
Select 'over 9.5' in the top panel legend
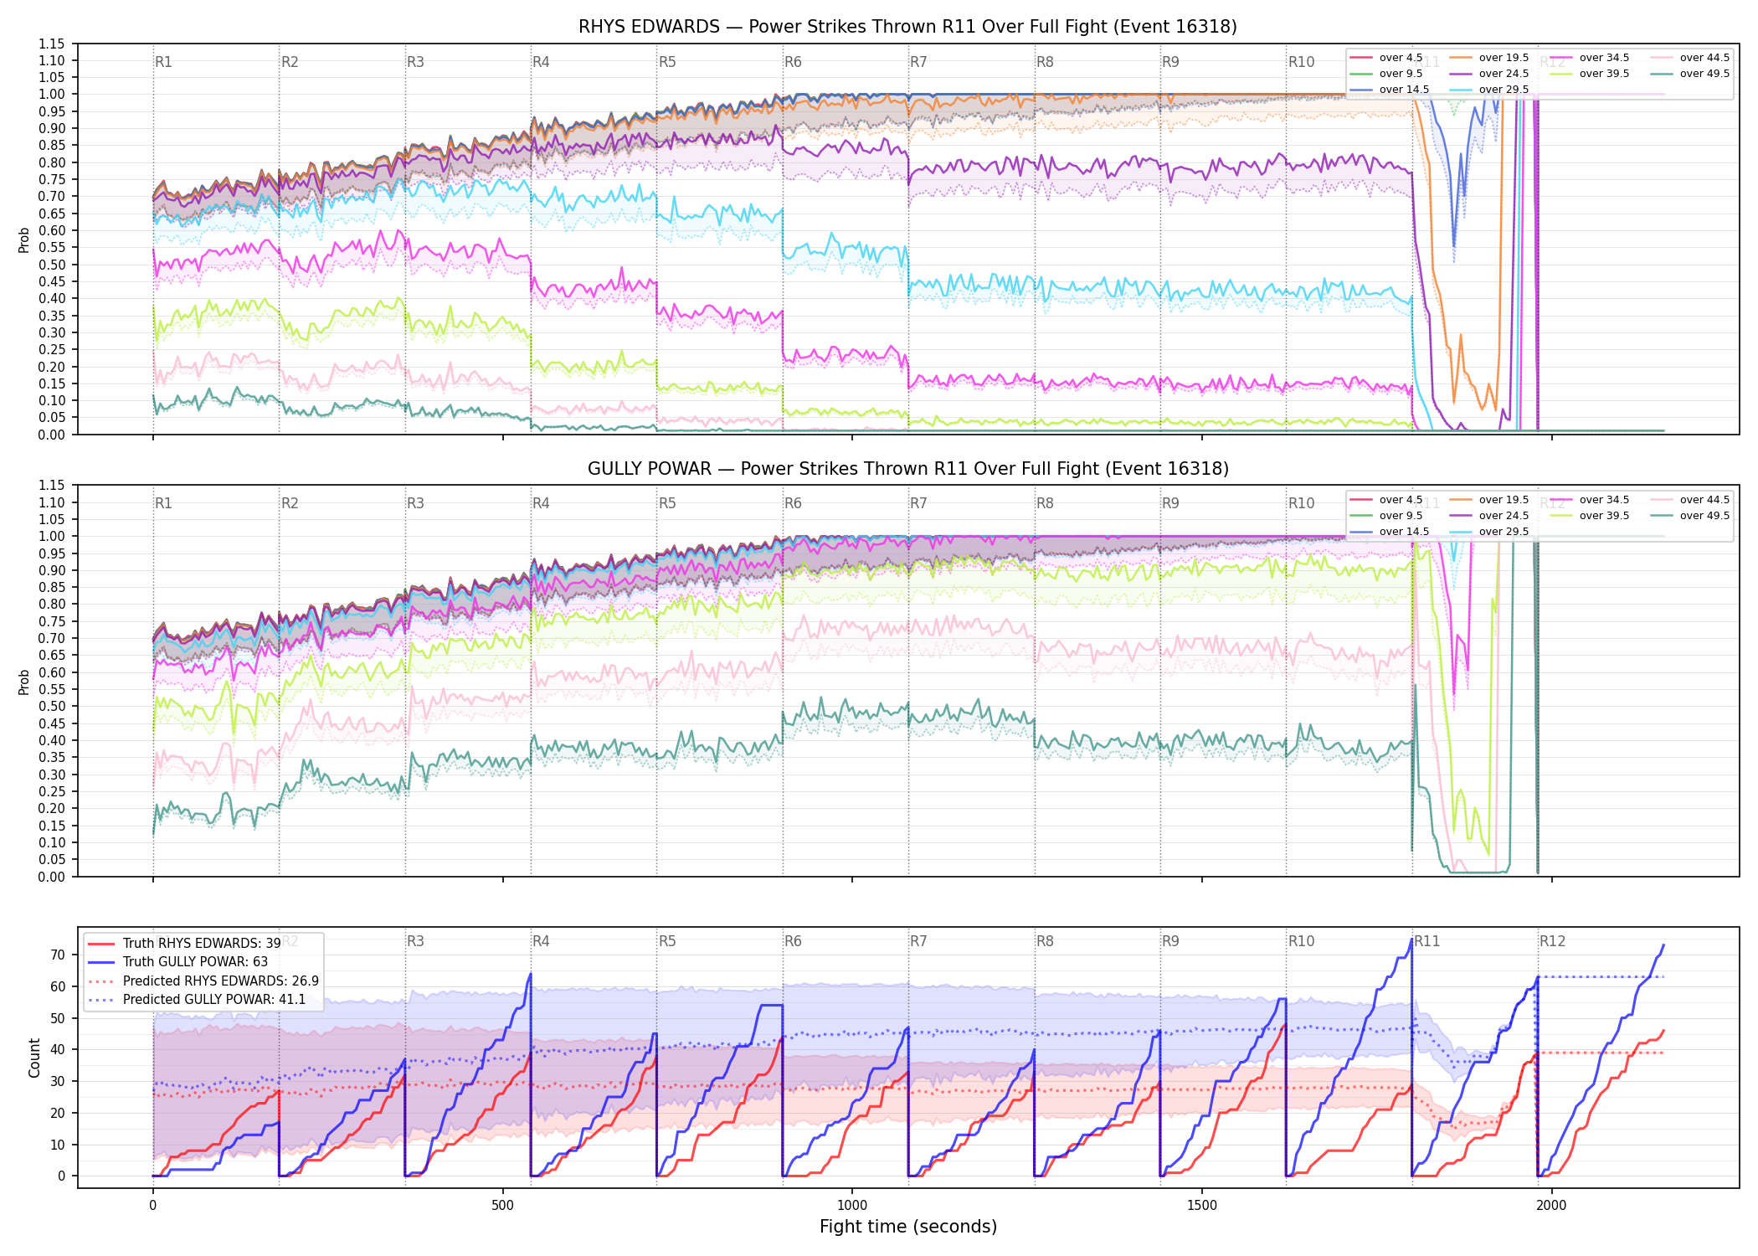coord(1386,74)
